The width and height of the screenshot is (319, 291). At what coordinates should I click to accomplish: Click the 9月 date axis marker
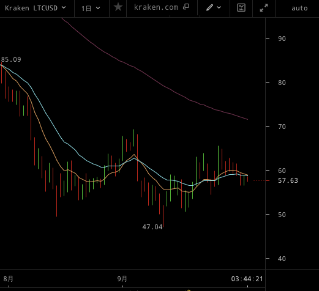pos(122,279)
